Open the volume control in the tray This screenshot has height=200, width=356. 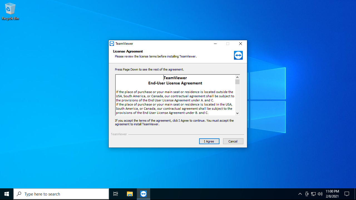(x=320, y=194)
